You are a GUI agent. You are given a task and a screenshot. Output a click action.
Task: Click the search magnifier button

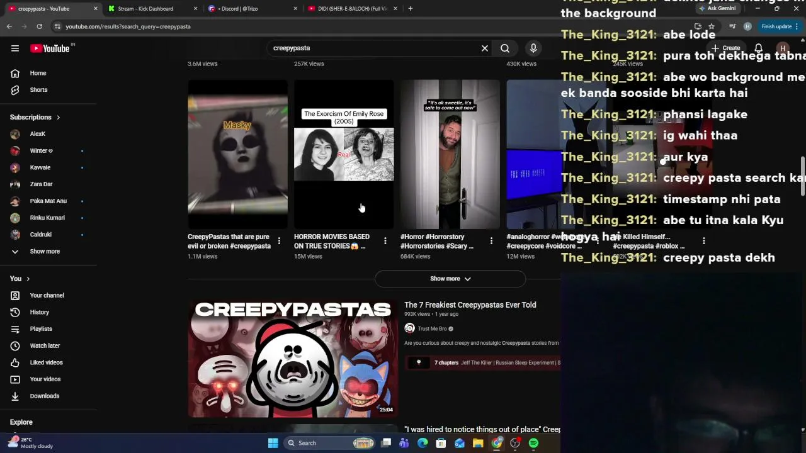pos(505,48)
